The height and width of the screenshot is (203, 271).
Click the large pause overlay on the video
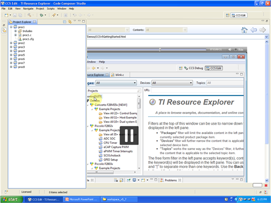pos(129,135)
